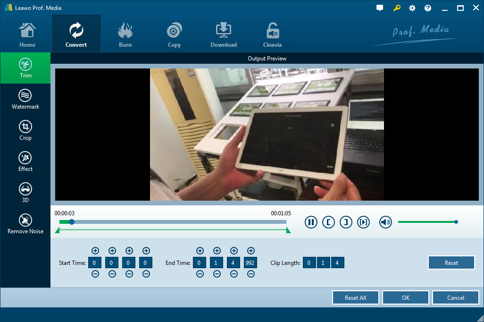Click the left green trim start marker
This screenshot has height=322, width=484.
[x=57, y=230]
